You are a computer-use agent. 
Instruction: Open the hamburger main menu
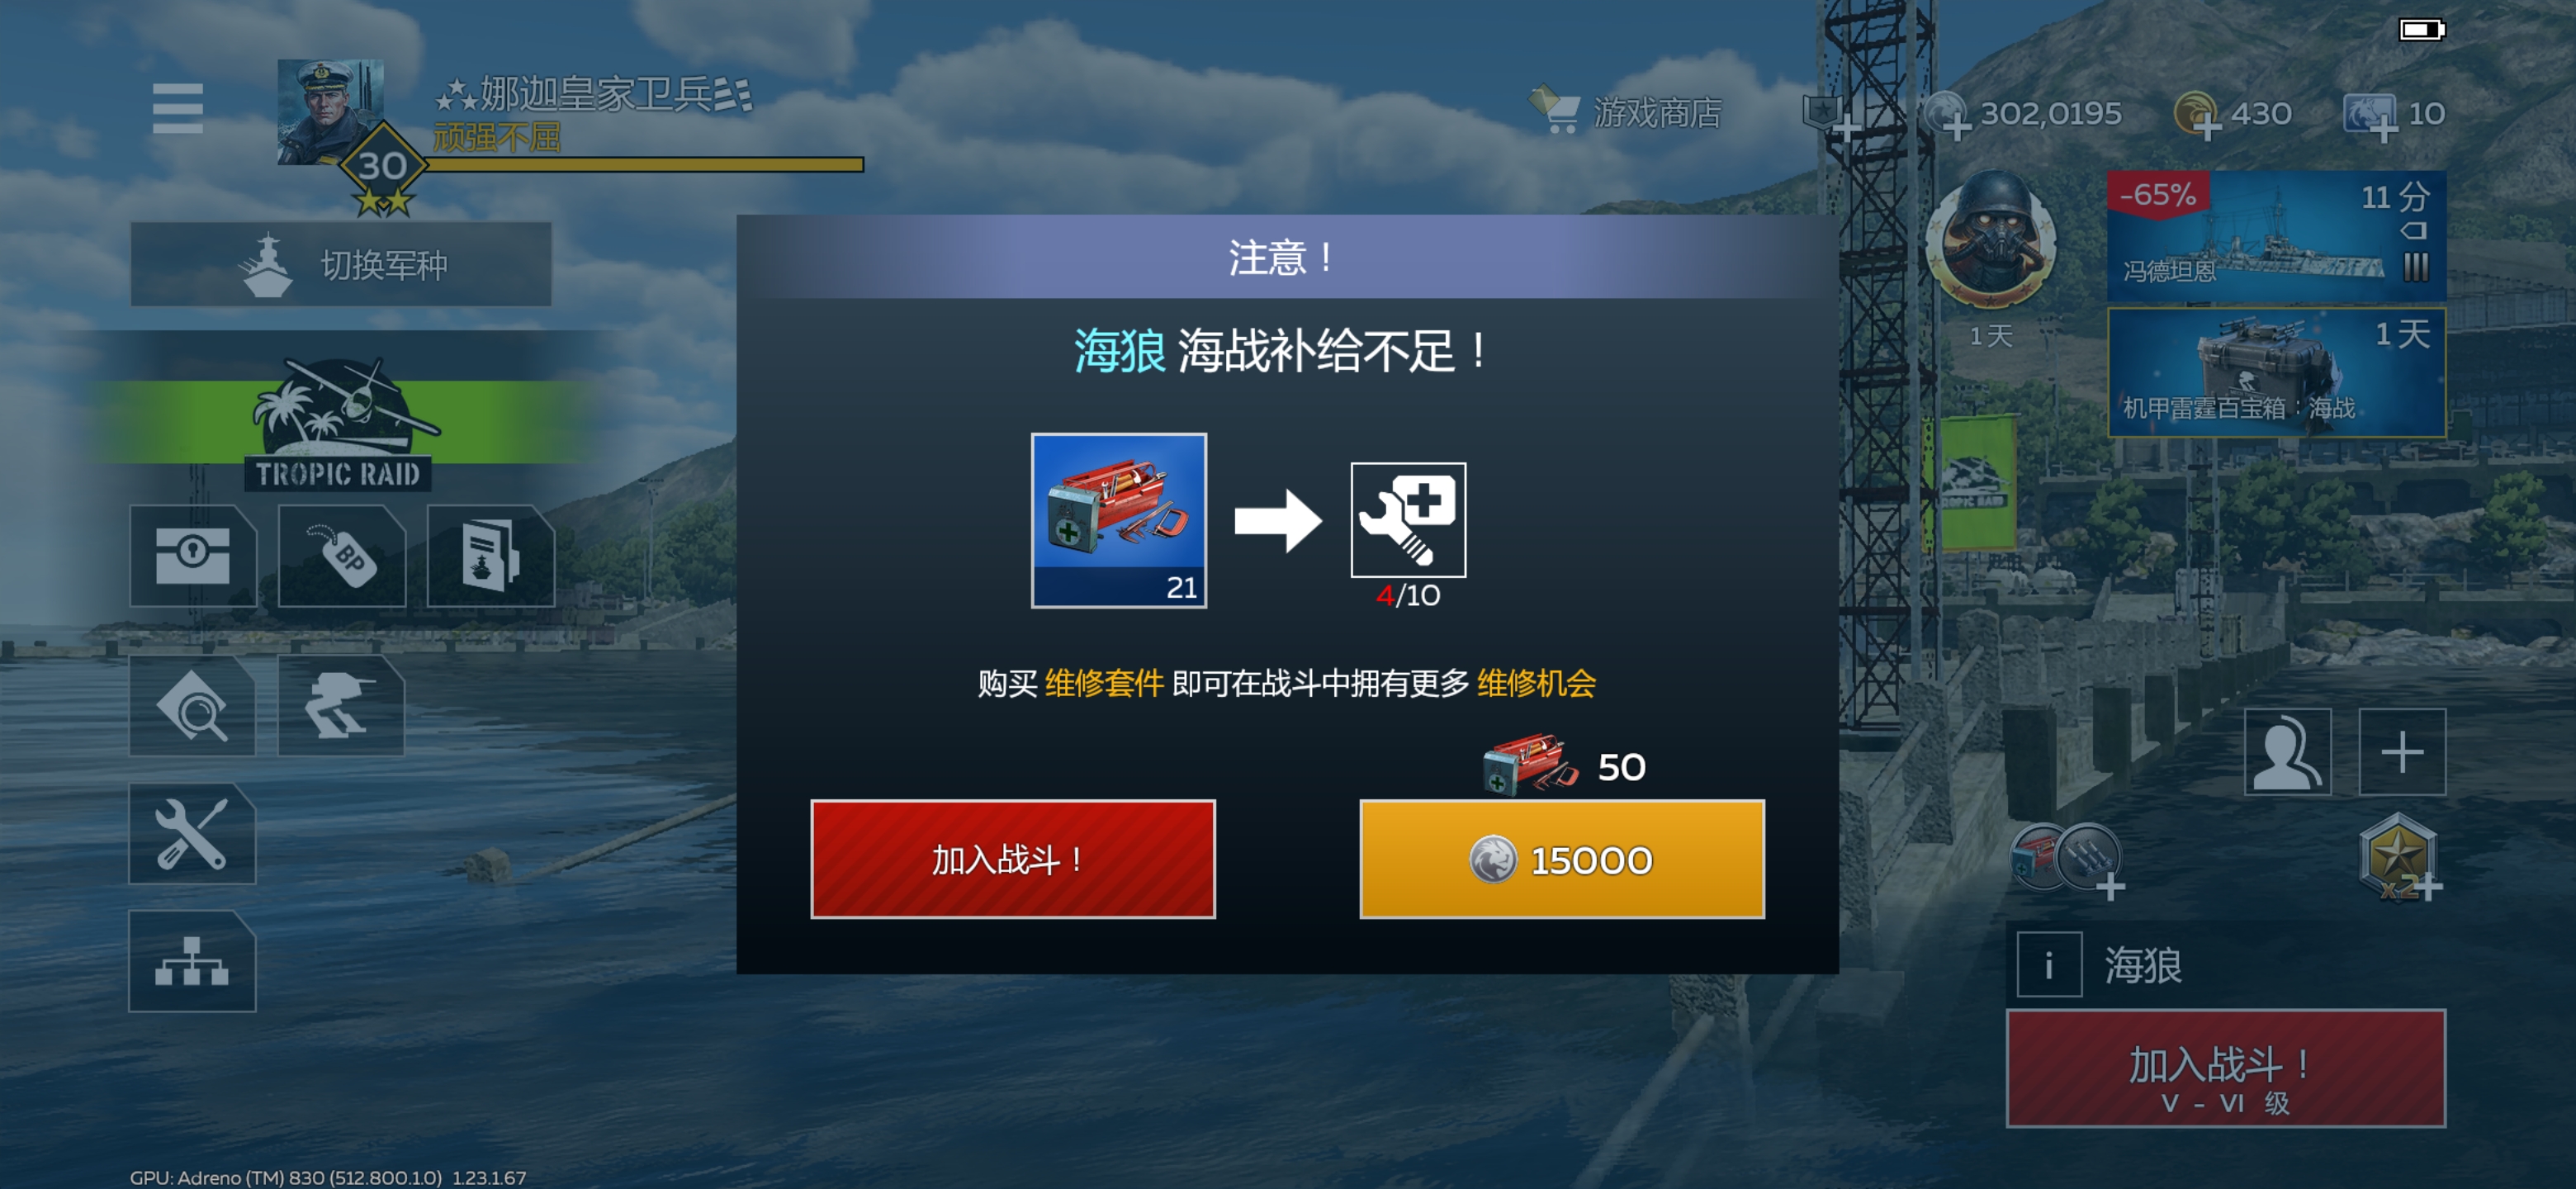tap(178, 108)
